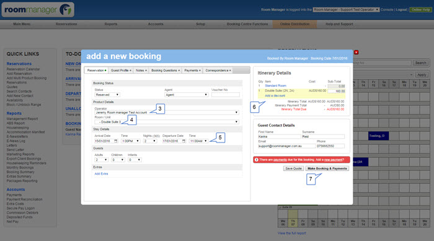Open the Reports menu

point(111,24)
